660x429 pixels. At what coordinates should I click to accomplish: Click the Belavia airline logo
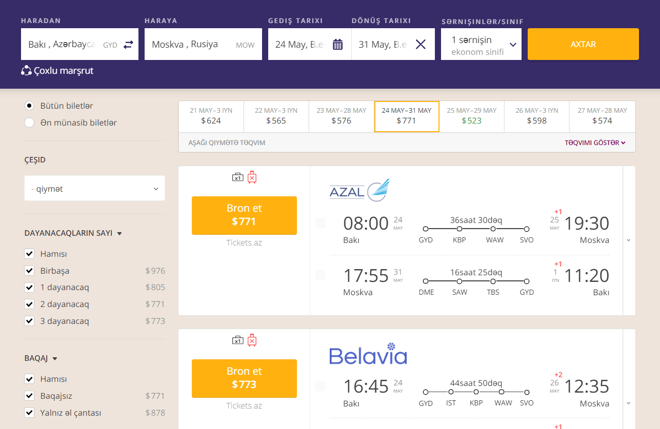(368, 354)
